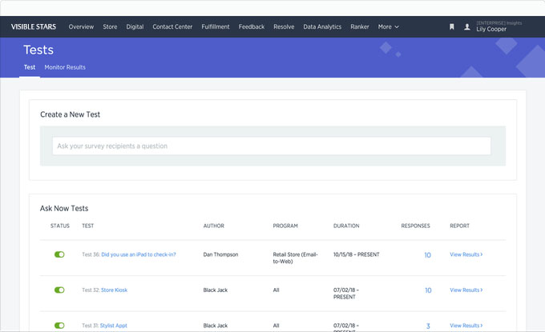
Task: Toggle status switch for Test 36
Action: click(59, 254)
